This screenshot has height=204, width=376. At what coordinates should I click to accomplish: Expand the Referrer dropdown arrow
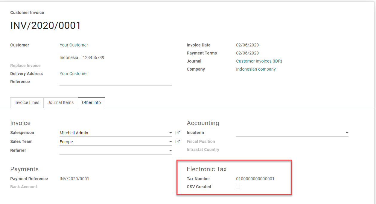tap(171, 151)
